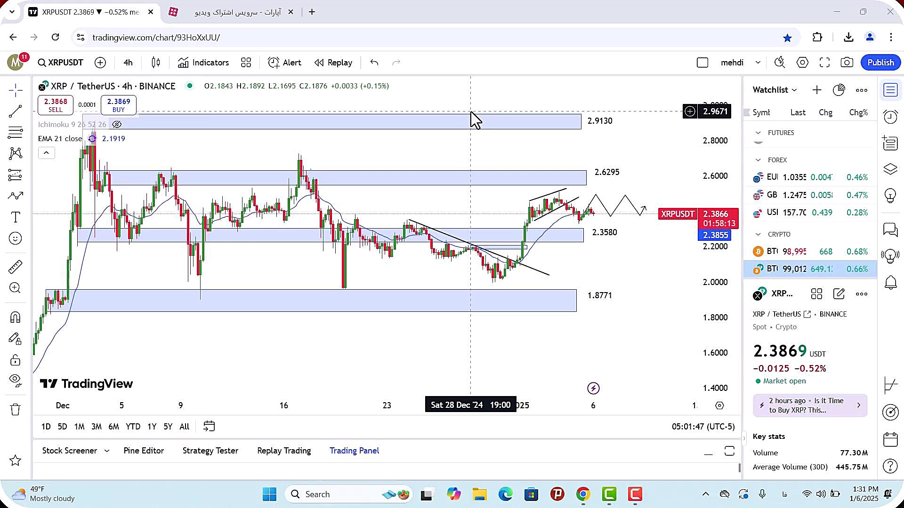Image resolution: width=904 pixels, height=508 pixels.
Task: Select the trend line drawing tool
Action: 16,111
